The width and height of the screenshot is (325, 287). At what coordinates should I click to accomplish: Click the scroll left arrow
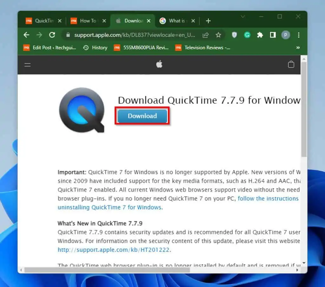[21, 270]
